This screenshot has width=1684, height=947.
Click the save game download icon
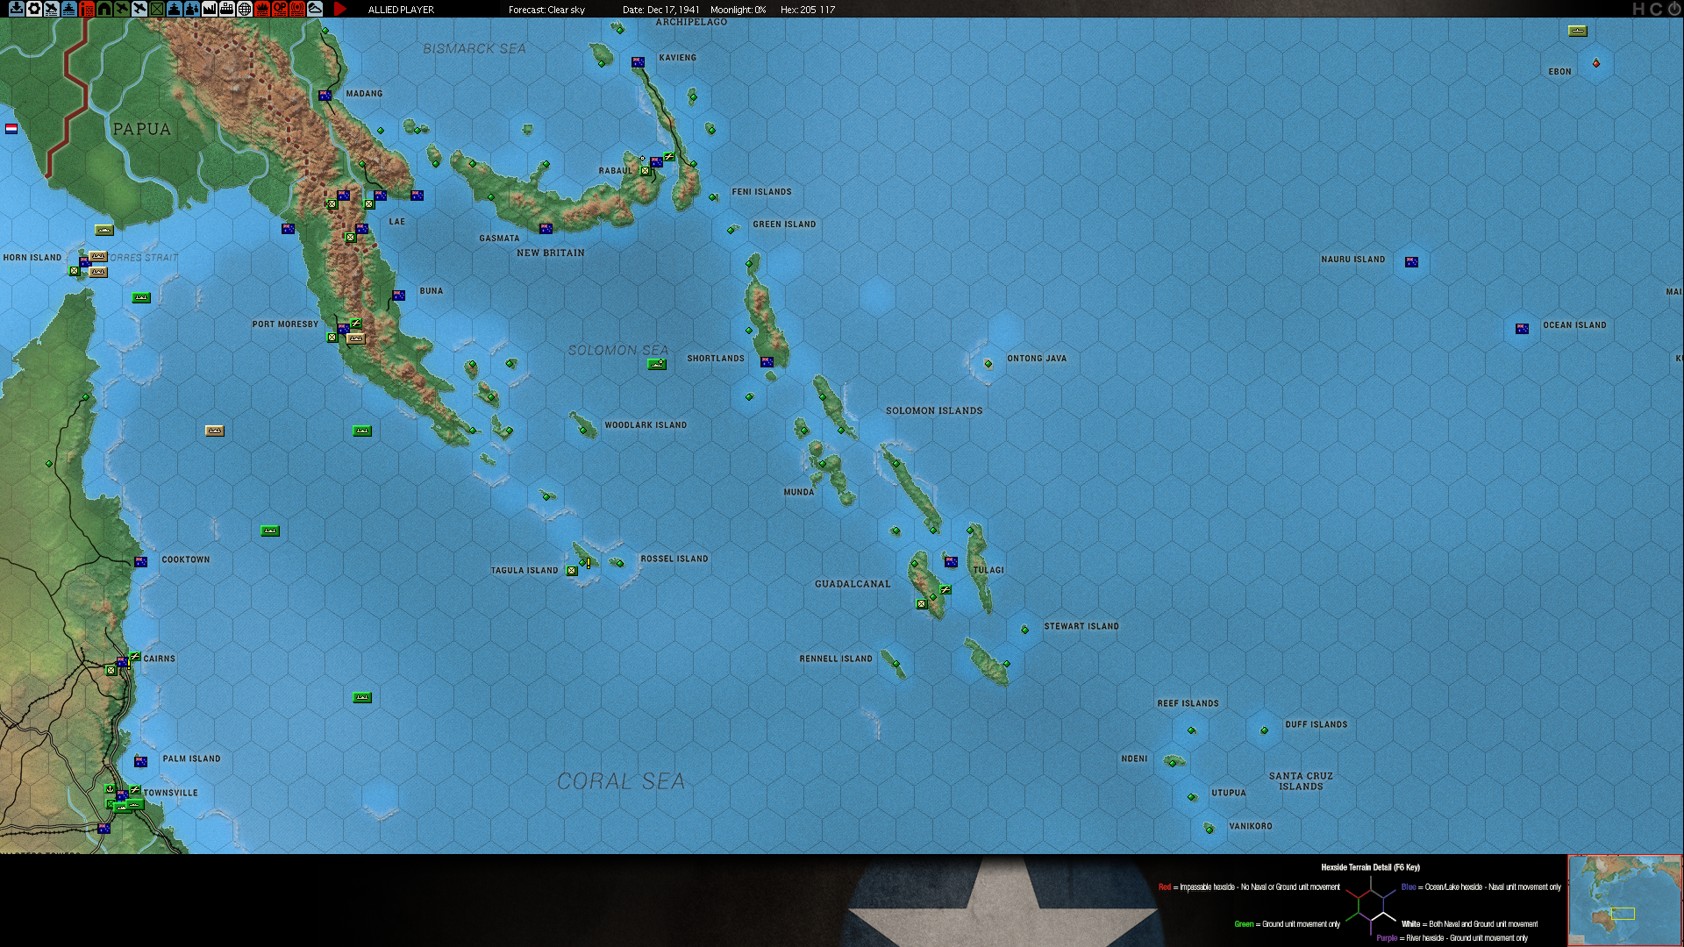[x=16, y=9]
